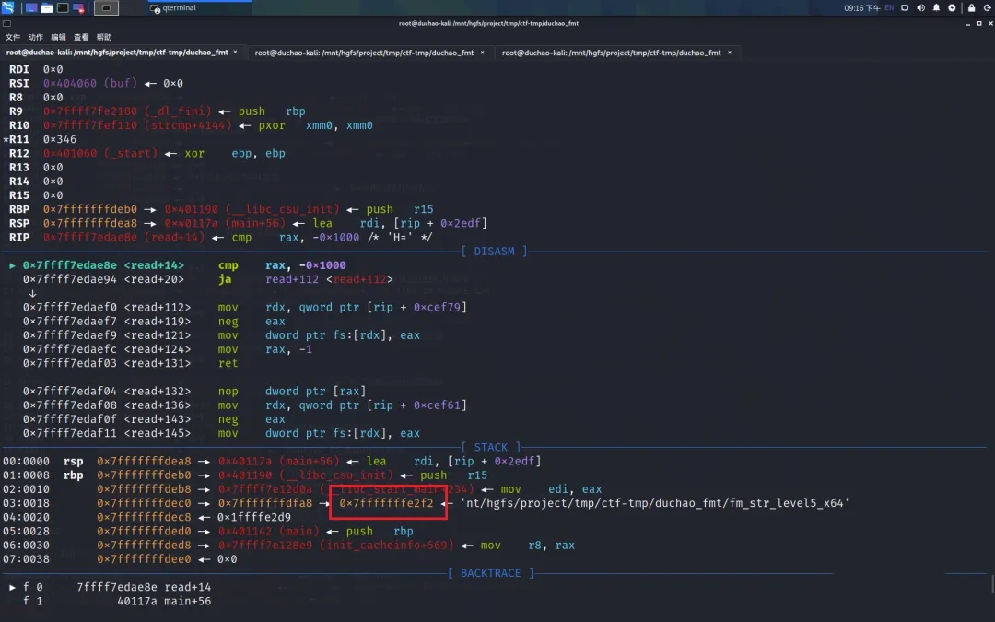Image resolution: width=995 pixels, height=622 pixels.
Task: Minimize the qterminal window
Action: point(967,23)
